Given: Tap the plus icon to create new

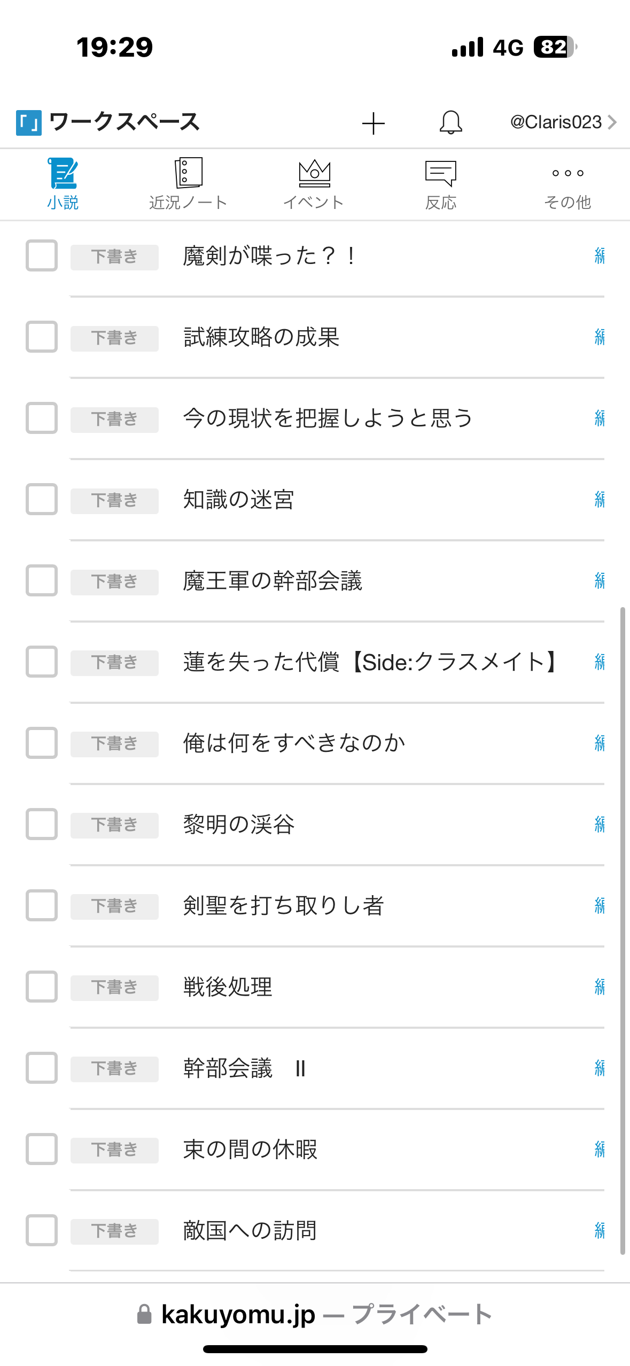Looking at the screenshot, I should click(373, 123).
